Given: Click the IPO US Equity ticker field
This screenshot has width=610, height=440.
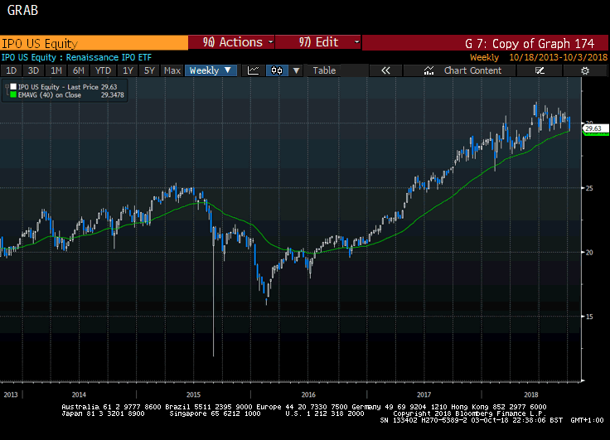Looking at the screenshot, I should [94, 43].
